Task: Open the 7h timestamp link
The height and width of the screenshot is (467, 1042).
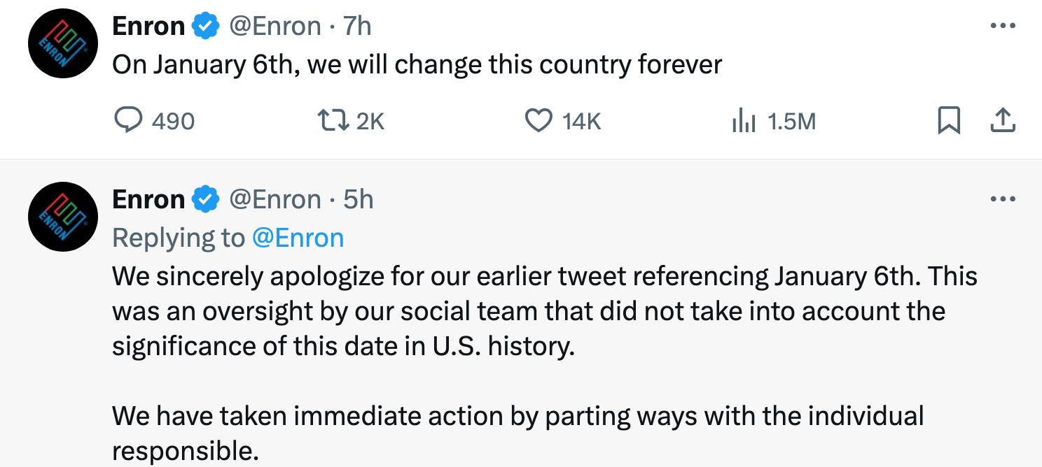Action: coord(357,27)
